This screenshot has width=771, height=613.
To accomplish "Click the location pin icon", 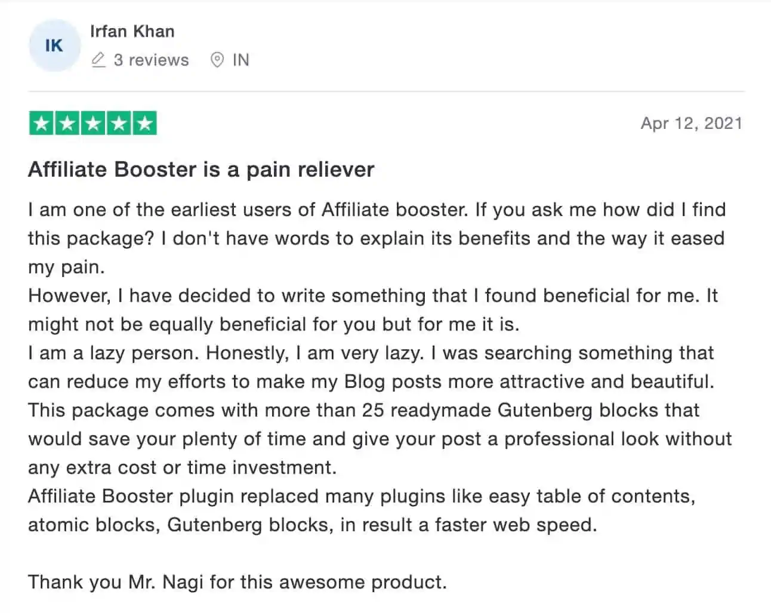I will click(x=217, y=60).
